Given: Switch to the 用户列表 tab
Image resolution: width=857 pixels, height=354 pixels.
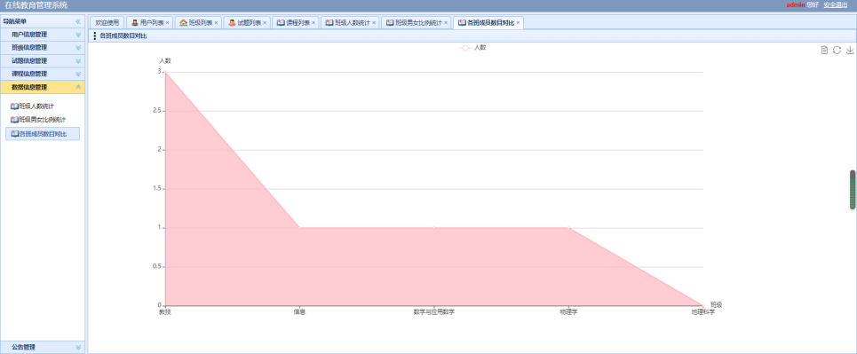Looking at the screenshot, I should [x=151, y=23].
